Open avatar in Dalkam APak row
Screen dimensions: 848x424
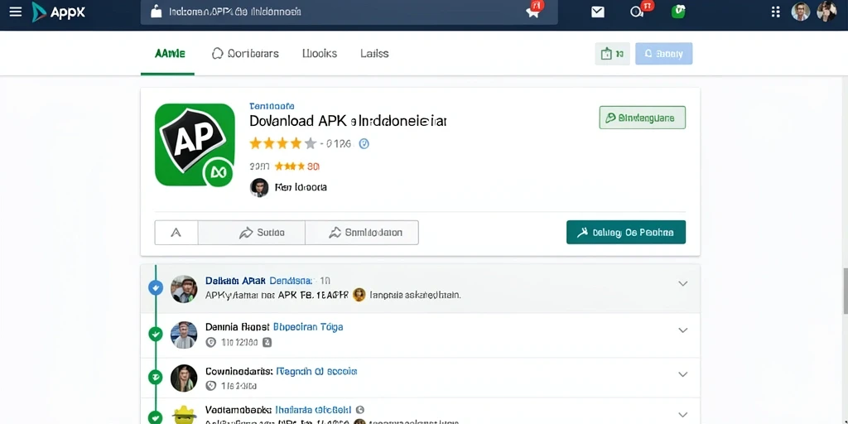(x=184, y=289)
